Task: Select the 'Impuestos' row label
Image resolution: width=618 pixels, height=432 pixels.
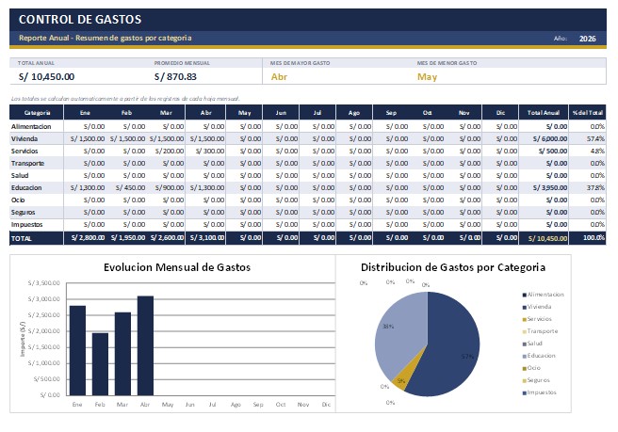Action: pyautogui.click(x=26, y=224)
